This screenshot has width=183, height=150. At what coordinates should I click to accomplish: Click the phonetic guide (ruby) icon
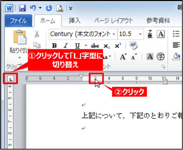(150, 34)
